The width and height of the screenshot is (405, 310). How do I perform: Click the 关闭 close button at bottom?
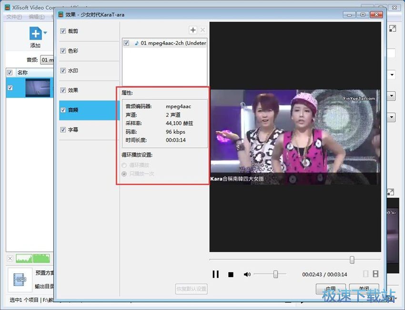pos(364,289)
